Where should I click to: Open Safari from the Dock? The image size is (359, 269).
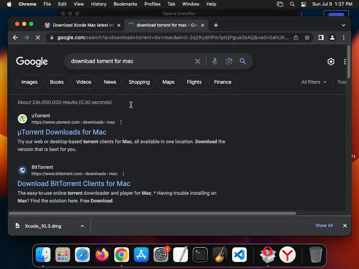tap(82, 255)
